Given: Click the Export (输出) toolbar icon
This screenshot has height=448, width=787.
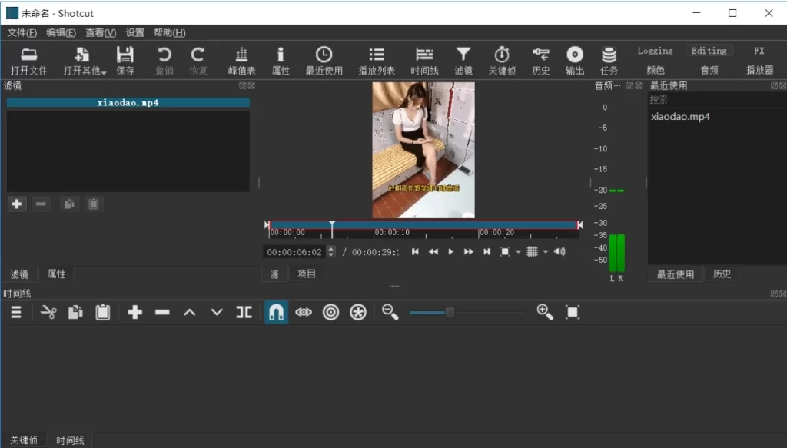Looking at the screenshot, I should click(575, 60).
